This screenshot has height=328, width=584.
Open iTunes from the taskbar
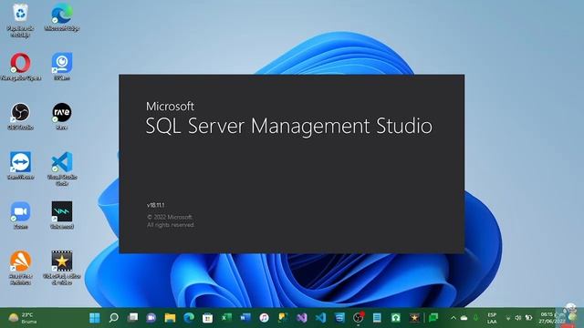pyautogui.click(x=264, y=318)
